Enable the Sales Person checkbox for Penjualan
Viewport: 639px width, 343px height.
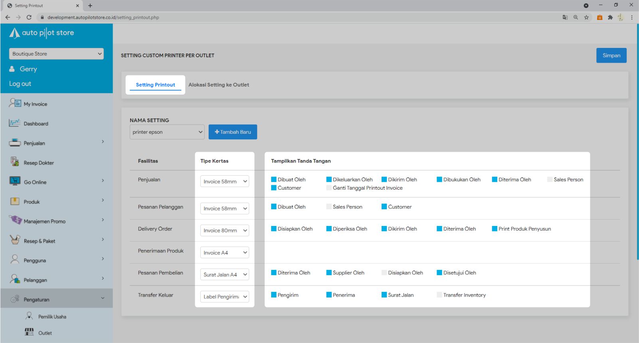(x=550, y=180)
